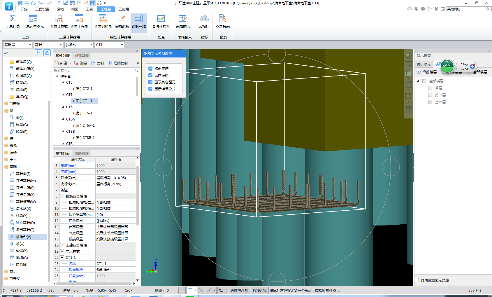Image resolution: width=492 pixels, height=297 pixels.
Task: Open 工程设置 ribbon tab
Action: tap(42, 9)
